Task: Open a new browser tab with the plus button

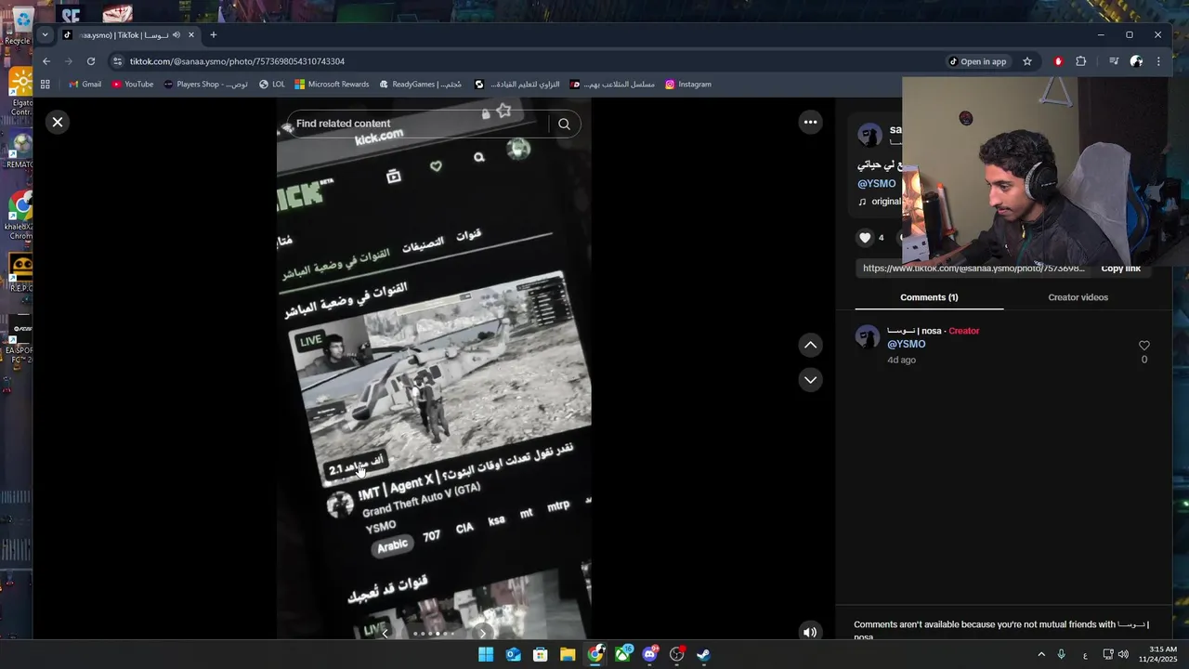Action: point(213,35)
